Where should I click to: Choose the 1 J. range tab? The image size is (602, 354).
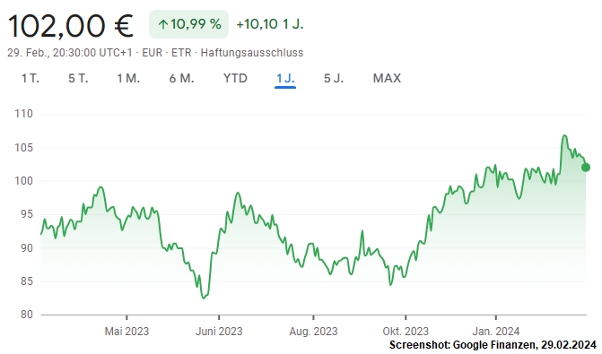tap(285, 78)
